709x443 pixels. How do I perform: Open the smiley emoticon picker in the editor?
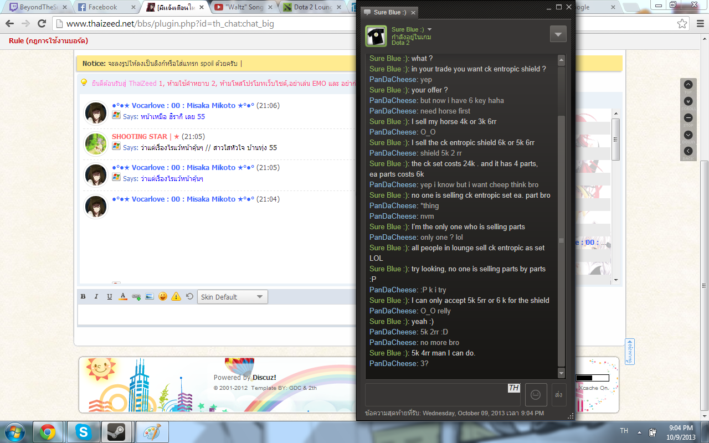(x=163, y=297)
